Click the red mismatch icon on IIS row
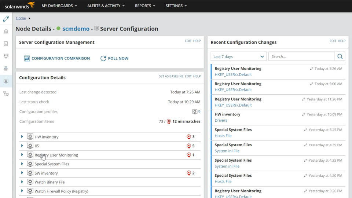352x198 pixels. tap(189, 146)
